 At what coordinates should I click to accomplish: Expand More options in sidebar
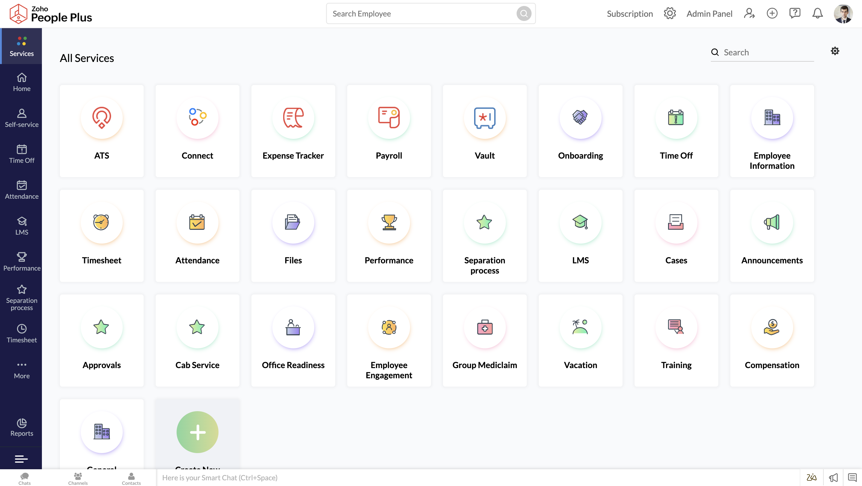[x=22, y=370]
